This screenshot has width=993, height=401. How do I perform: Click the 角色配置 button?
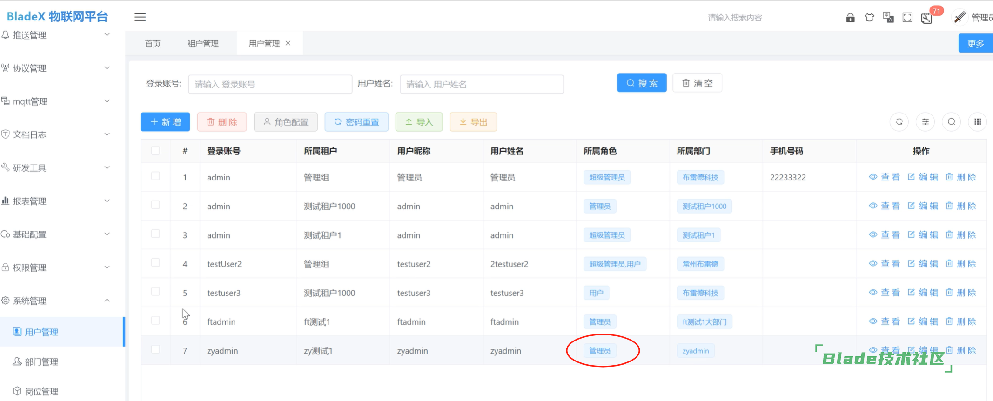[x=286, y=122]
